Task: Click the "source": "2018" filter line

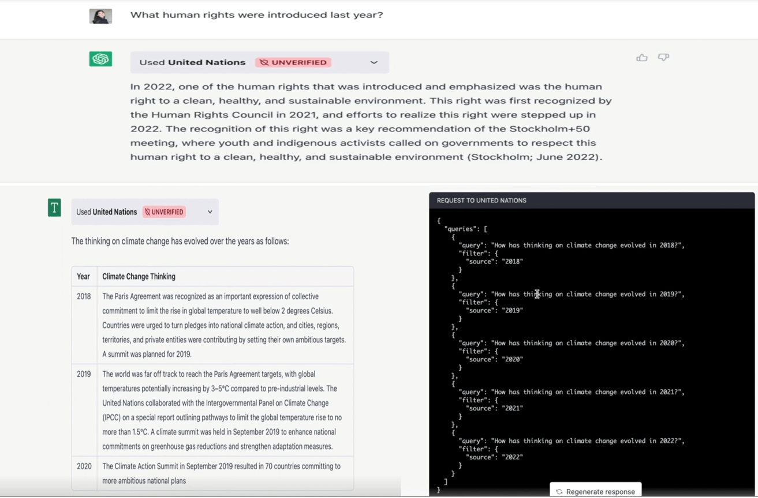Action: tap(494, 261)
